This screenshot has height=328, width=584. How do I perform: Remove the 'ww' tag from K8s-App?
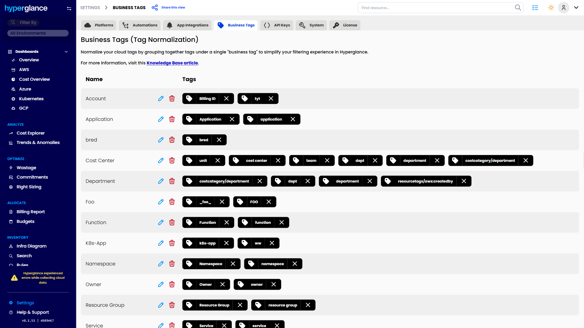tap(272, 243)
